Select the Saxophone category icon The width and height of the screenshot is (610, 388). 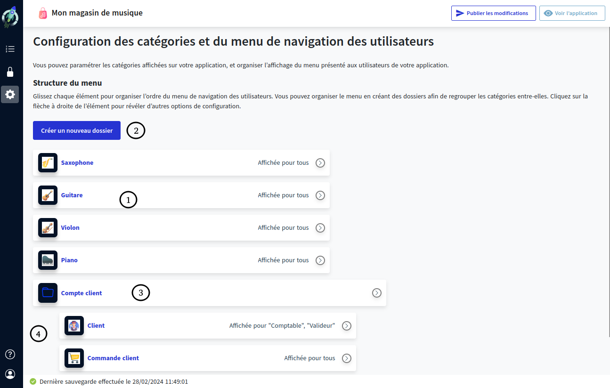point(48,162)
